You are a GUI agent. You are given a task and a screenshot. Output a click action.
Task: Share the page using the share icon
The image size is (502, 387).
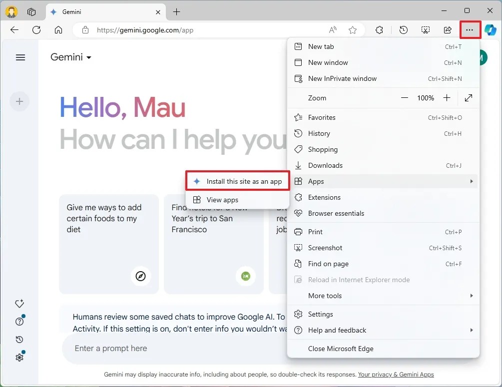(448, 30)
